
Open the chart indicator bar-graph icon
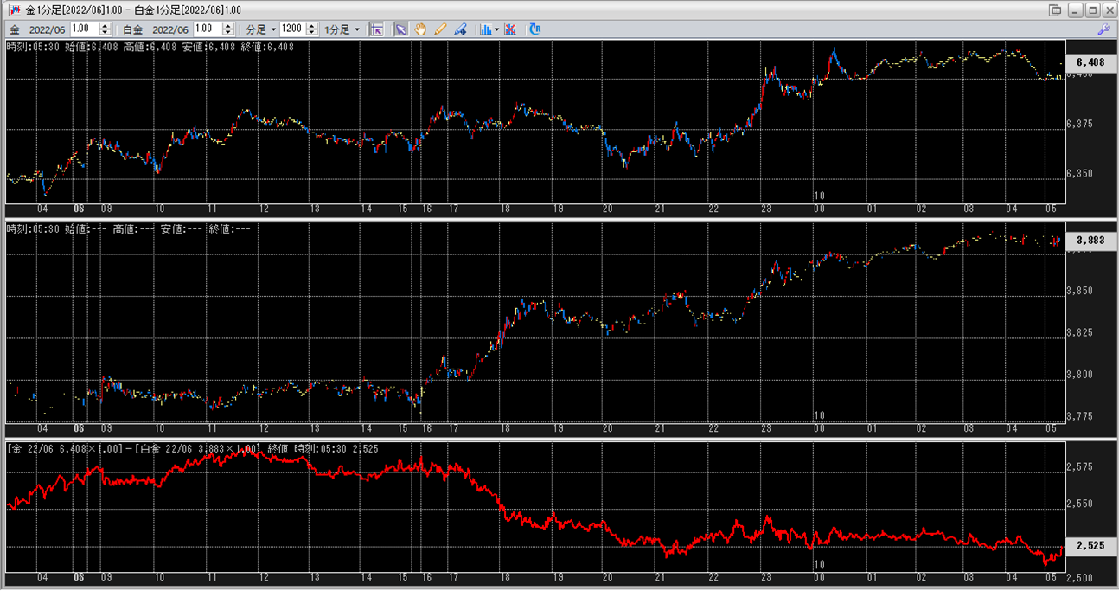point(485,29)
